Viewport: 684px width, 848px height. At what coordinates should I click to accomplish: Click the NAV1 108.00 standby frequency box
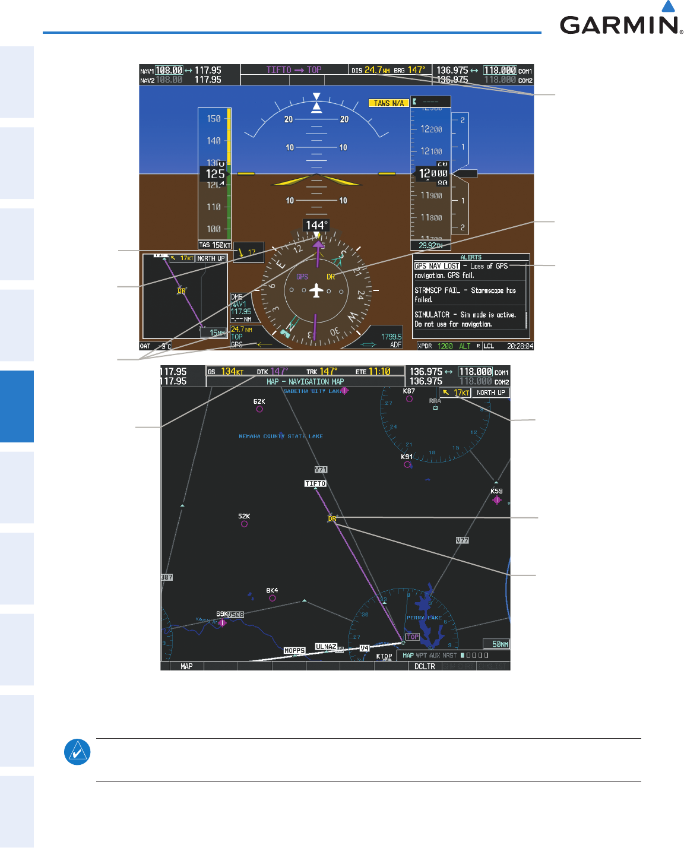[169, 70]
